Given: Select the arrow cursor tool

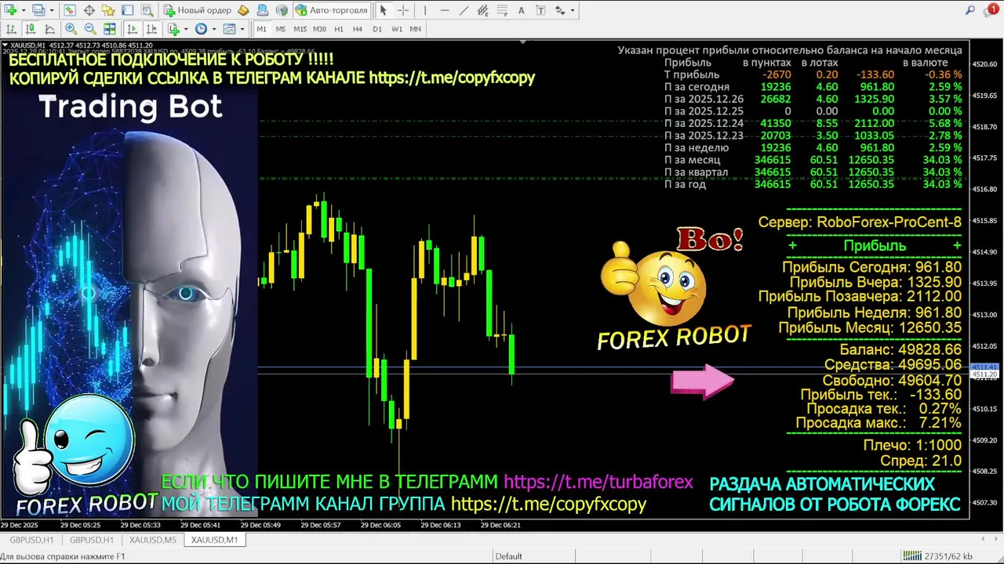Looking at the screenshot, I should point(383,10).
